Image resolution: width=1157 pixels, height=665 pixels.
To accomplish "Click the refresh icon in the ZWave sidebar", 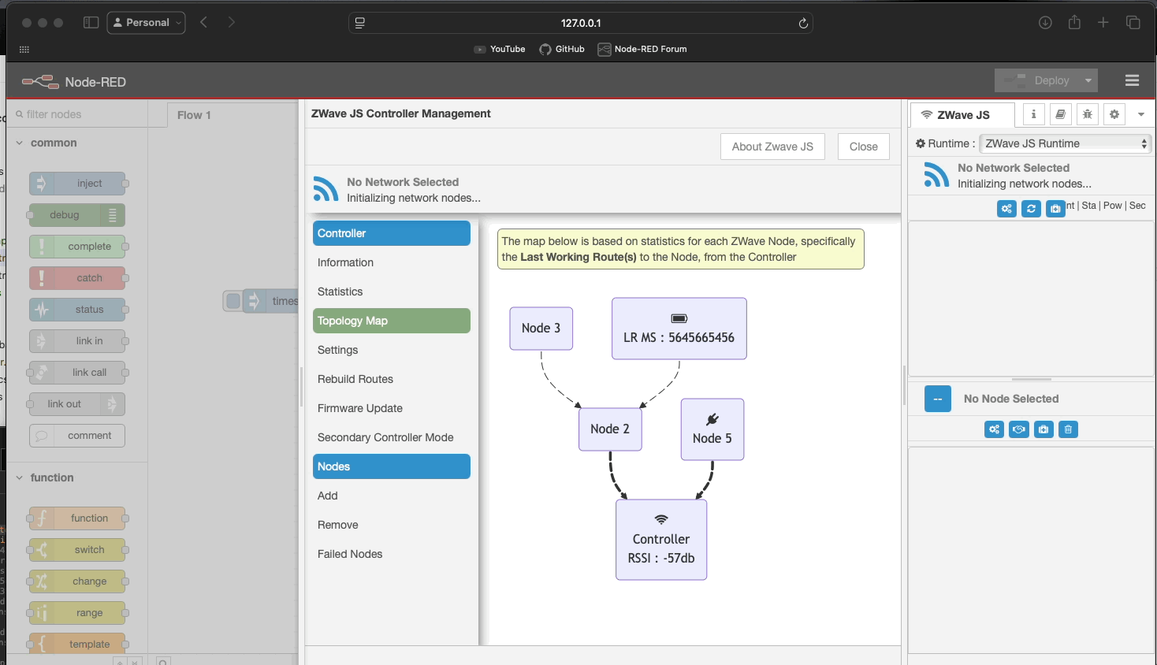I will pyautogui.click(x=1031, y=209).
